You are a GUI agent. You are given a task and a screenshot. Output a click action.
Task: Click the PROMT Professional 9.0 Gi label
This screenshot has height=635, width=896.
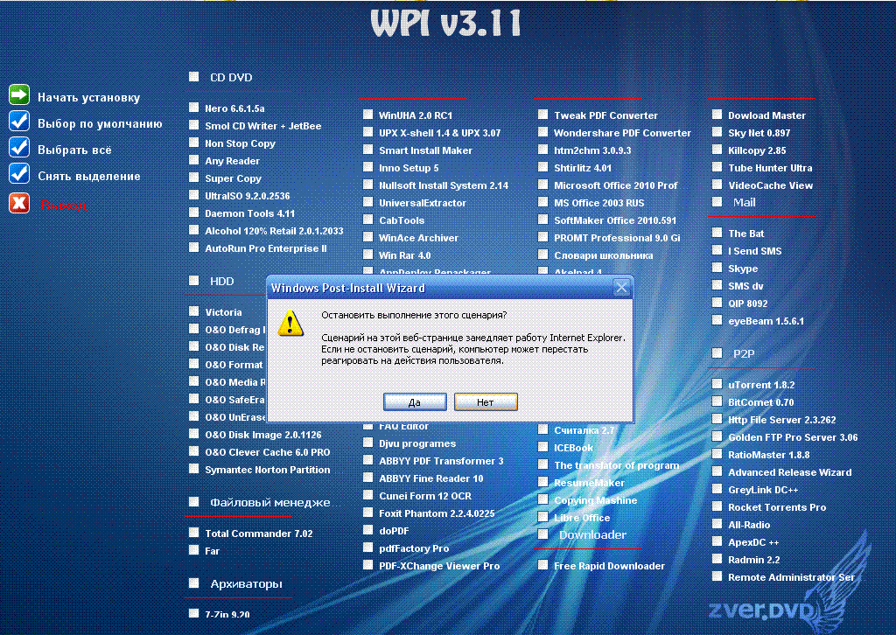617,238
